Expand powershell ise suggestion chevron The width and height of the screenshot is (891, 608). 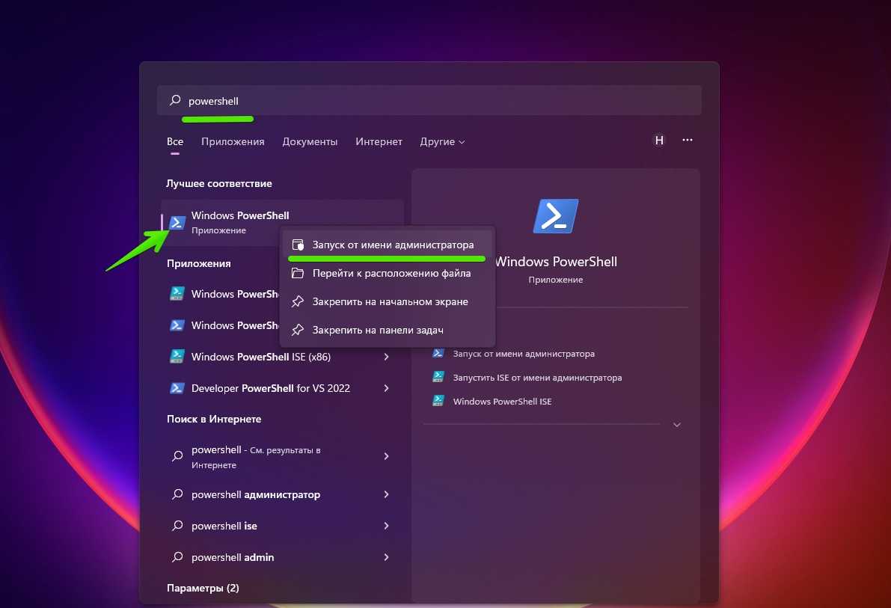pyautogui.click(x=387, y=526)
